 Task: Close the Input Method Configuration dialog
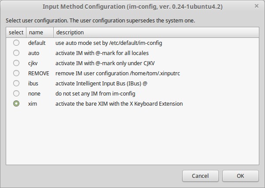pos(256,6)
